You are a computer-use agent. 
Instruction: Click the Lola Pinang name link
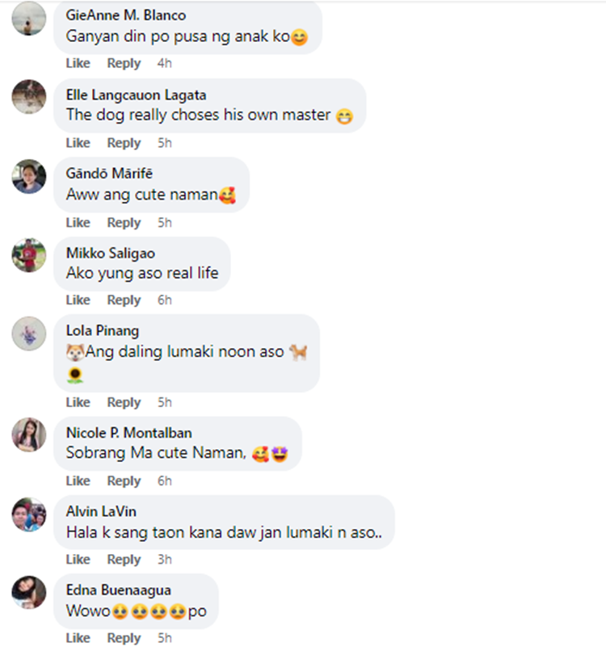tap(103, 331)
